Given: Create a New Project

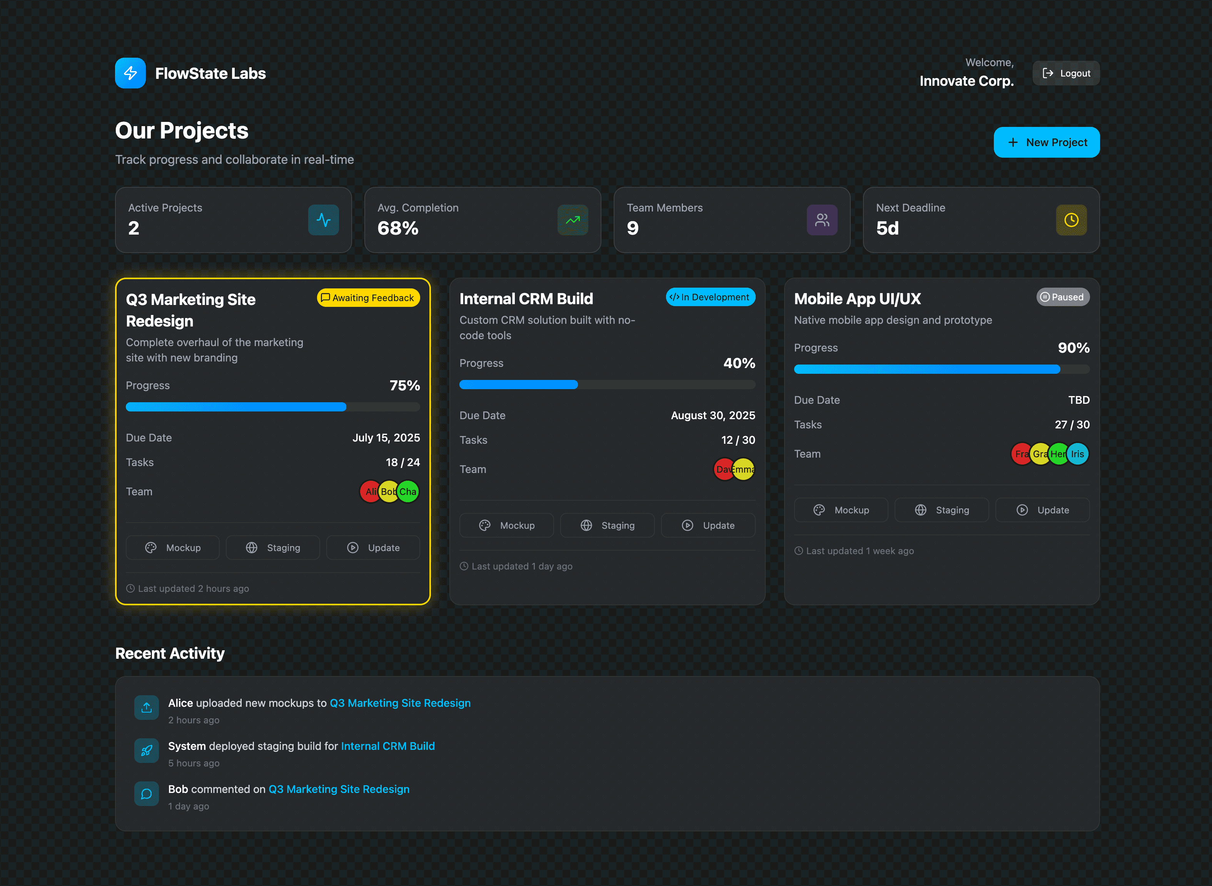Looking at the screenshot, I should click(1046, 142).
